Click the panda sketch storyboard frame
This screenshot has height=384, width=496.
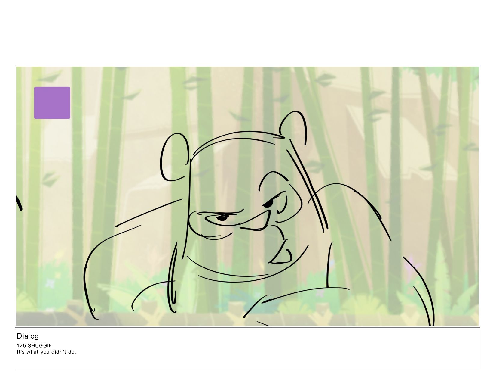(247, 196)
